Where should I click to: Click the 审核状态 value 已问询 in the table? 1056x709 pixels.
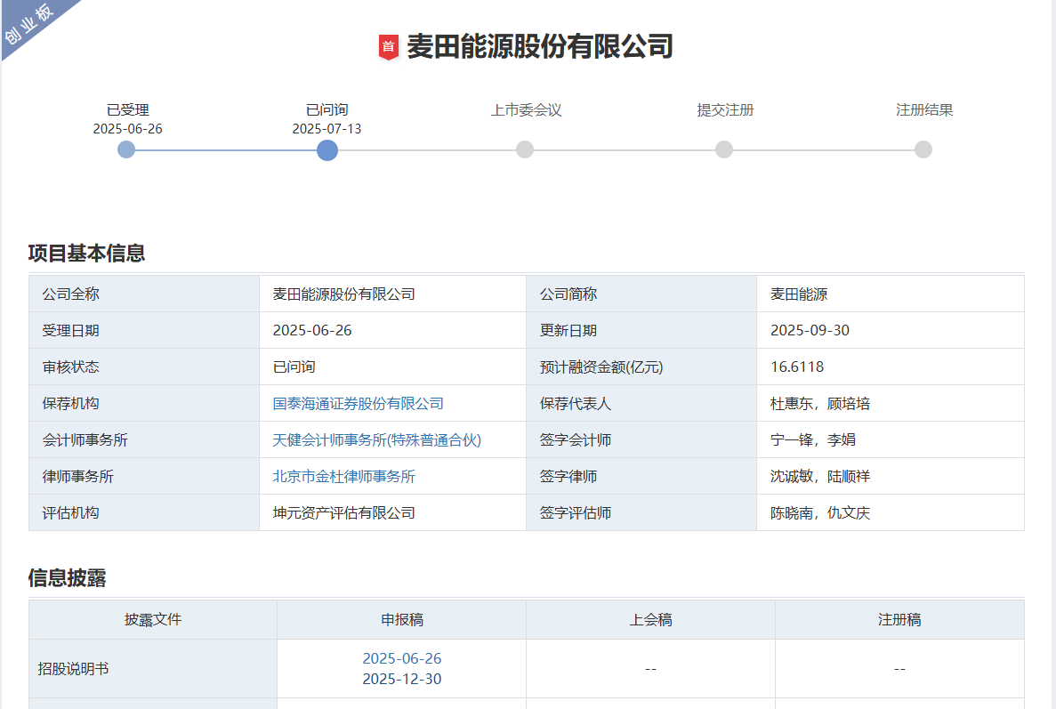[x=294, y=367]
